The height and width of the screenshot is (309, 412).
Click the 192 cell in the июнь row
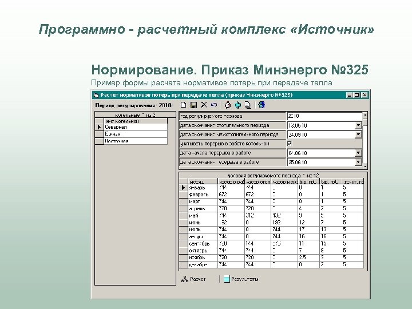284,223
